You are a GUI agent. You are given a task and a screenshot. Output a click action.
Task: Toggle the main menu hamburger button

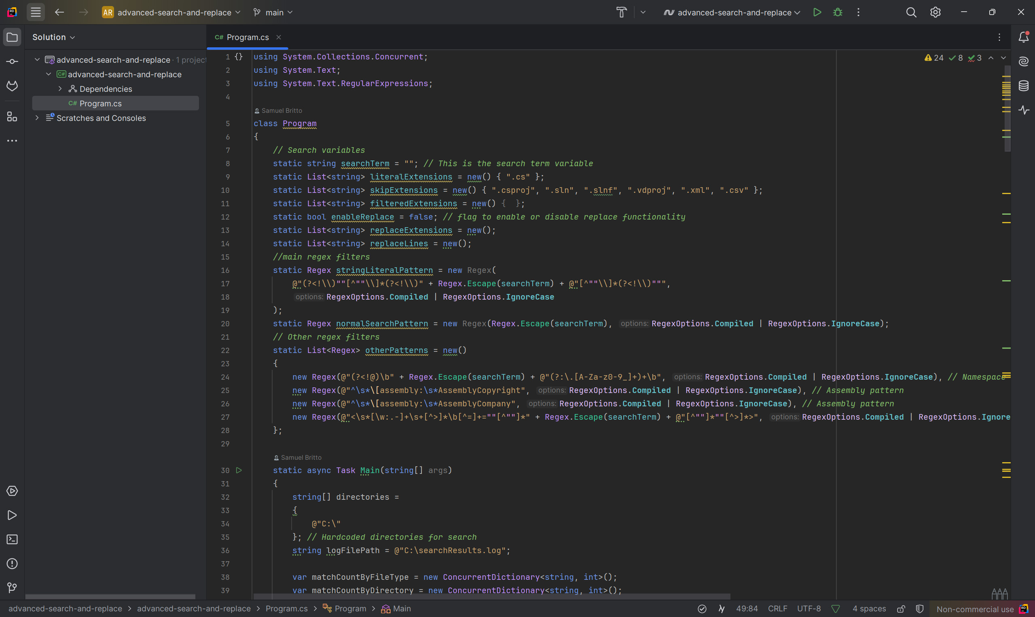36,13
